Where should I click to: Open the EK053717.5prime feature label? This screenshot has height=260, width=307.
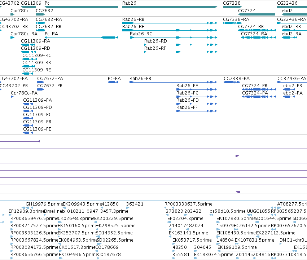[192, 240]
